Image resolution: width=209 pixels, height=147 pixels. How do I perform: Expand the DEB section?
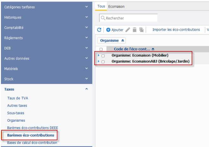point(87,48)
